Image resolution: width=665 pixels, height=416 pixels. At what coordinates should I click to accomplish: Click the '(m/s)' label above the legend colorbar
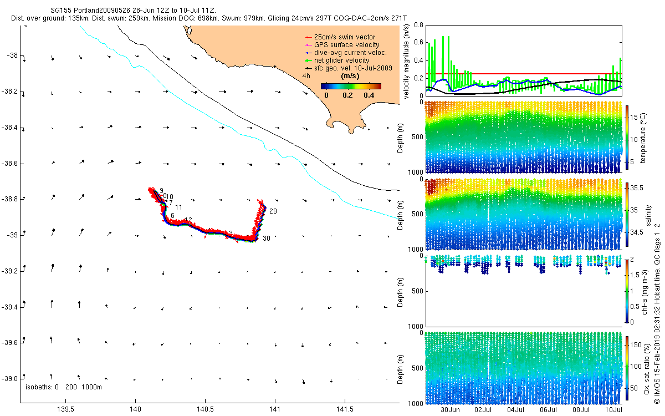(350, 76)
